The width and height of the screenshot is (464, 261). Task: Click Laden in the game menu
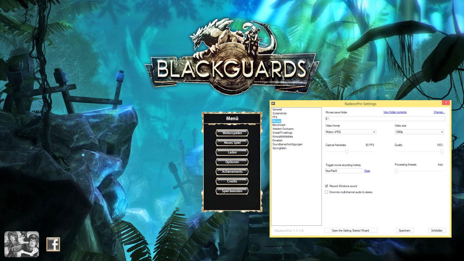pos(232,152)
